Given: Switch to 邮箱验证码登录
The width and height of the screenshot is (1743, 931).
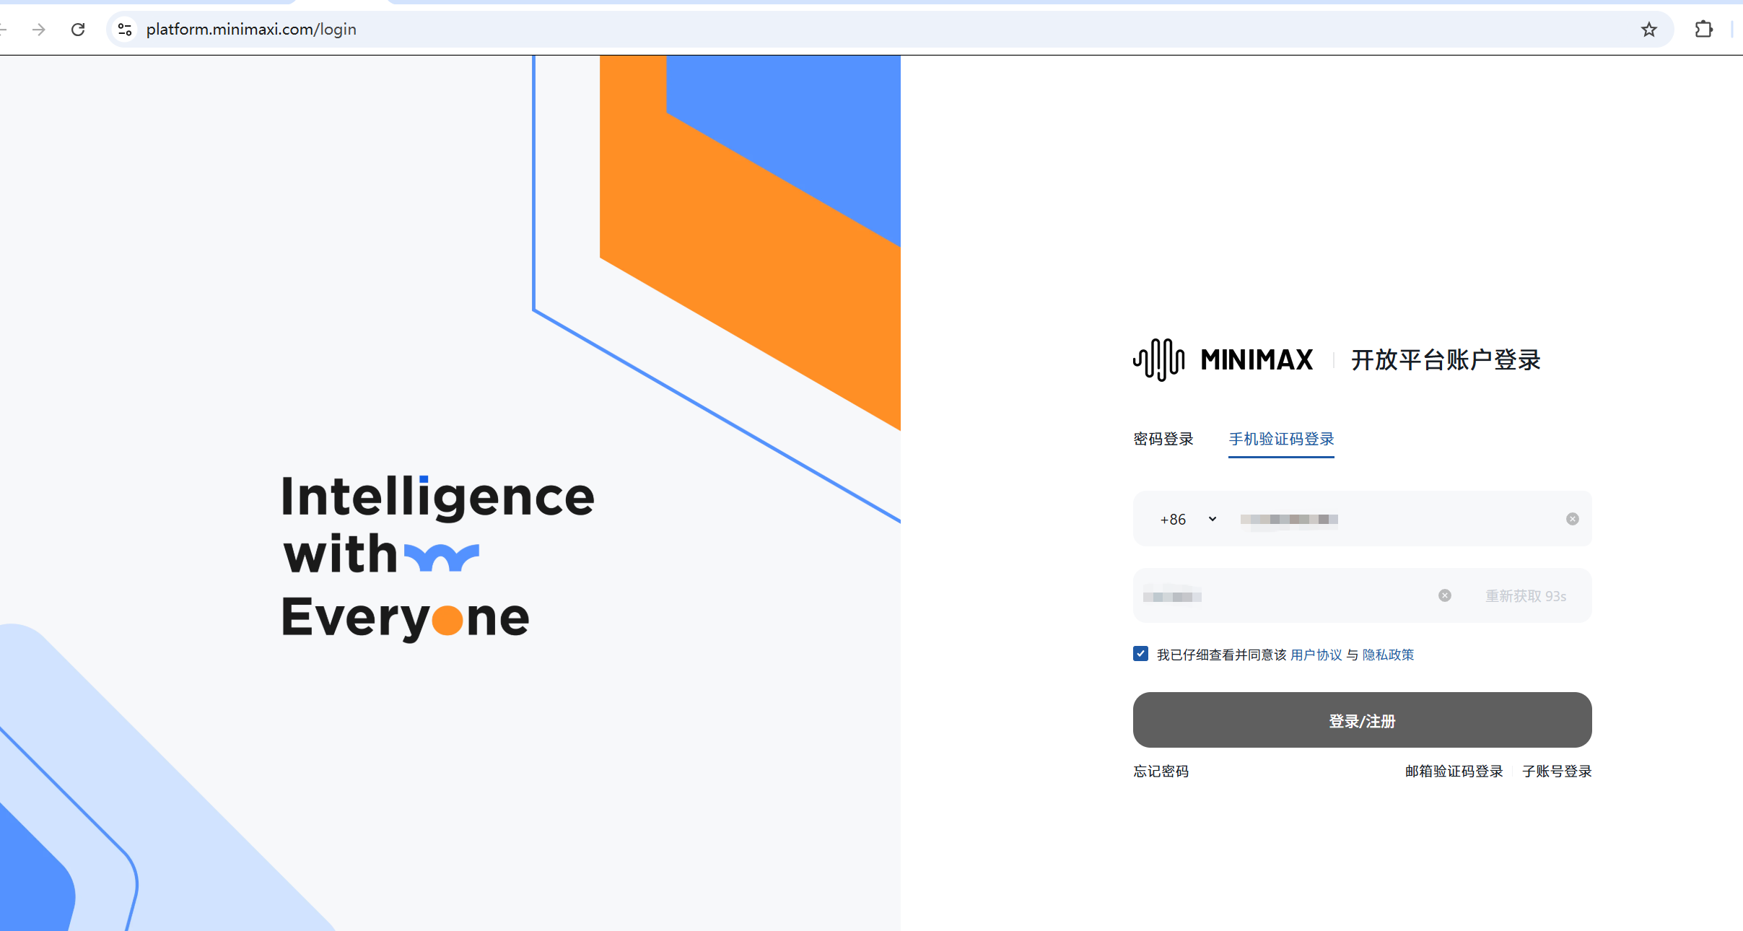Looking at the screenshot, I should (x=1454, y=771).
